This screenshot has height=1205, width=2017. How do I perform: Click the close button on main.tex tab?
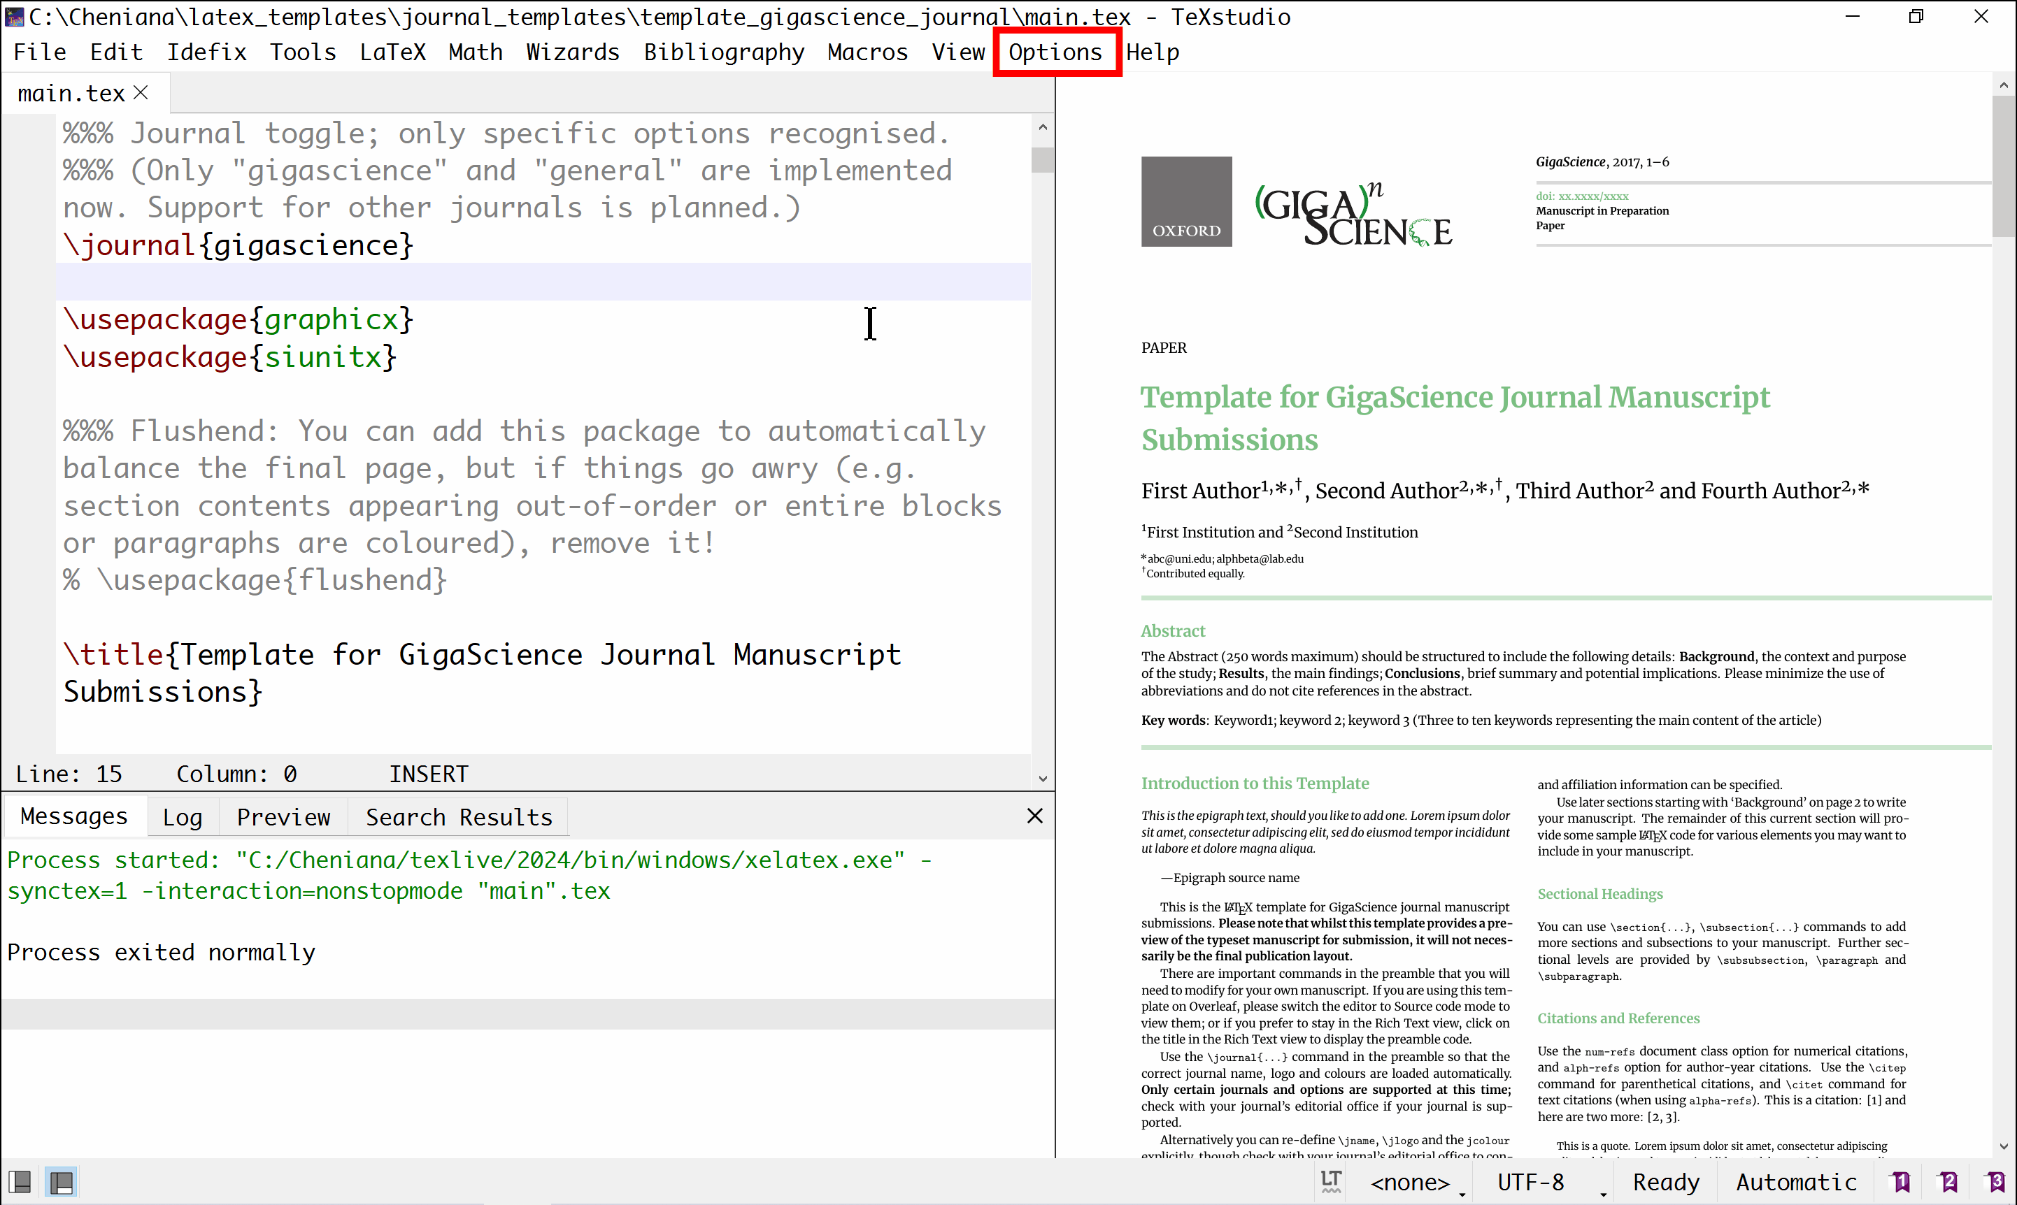pos(141,93)
